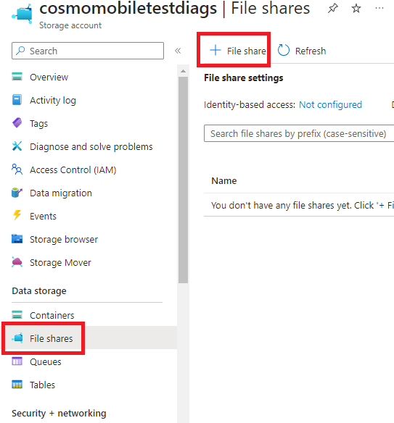
Task: Open Tables under Data storage
Action: pos(42,385)
